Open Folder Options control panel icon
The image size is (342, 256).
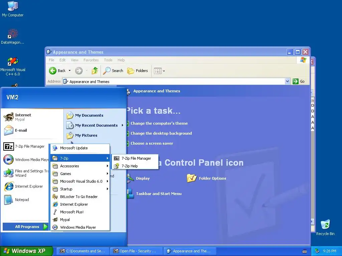(206, 178)
